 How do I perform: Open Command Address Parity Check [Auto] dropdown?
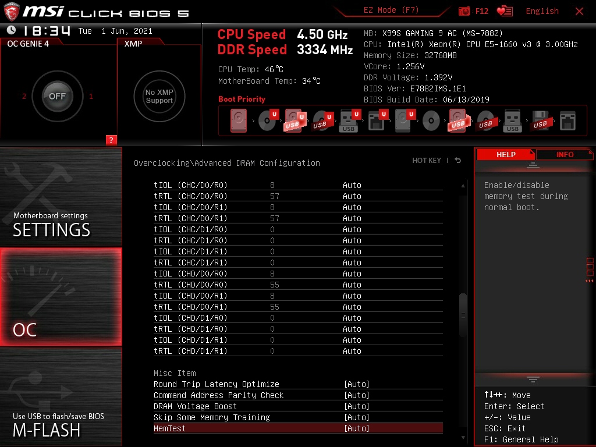[357, 395]
